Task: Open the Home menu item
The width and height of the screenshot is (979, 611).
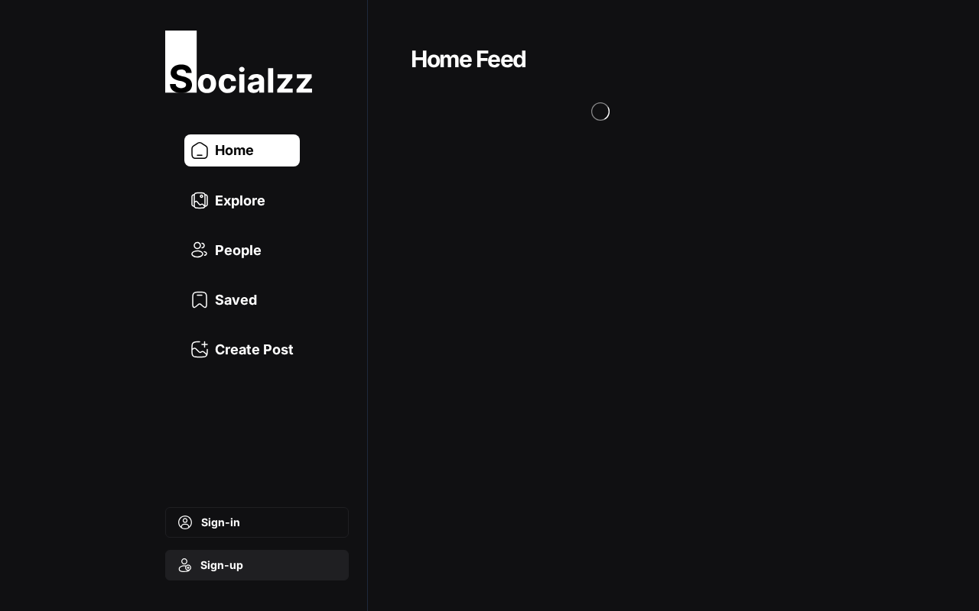Action: [242, 150]
